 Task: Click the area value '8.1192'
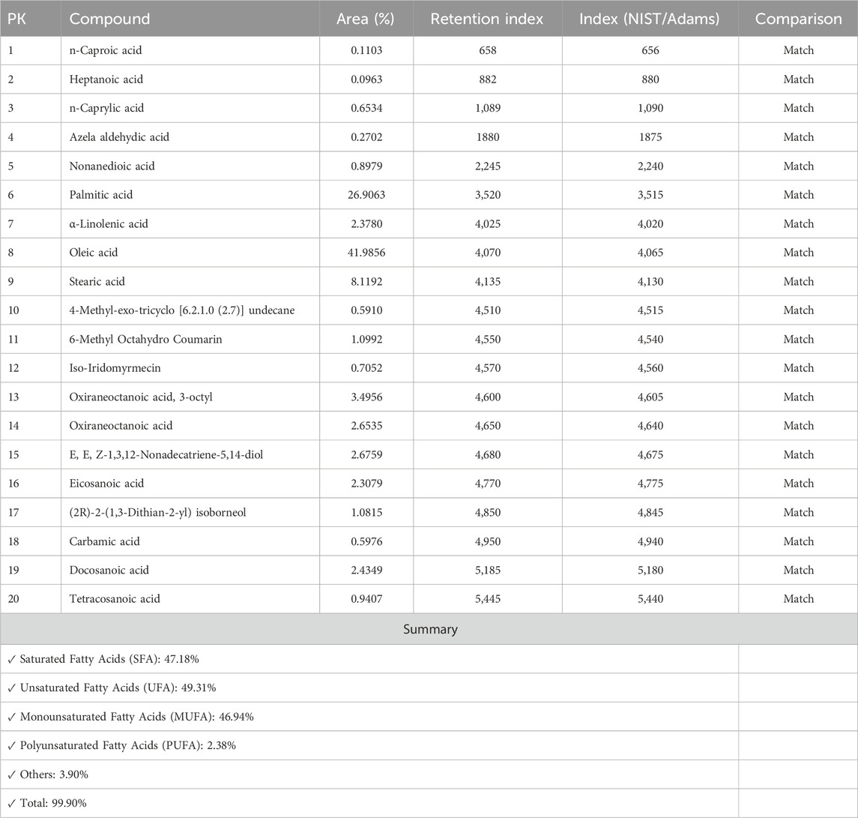pyautogui.click(x=366, y=281)
